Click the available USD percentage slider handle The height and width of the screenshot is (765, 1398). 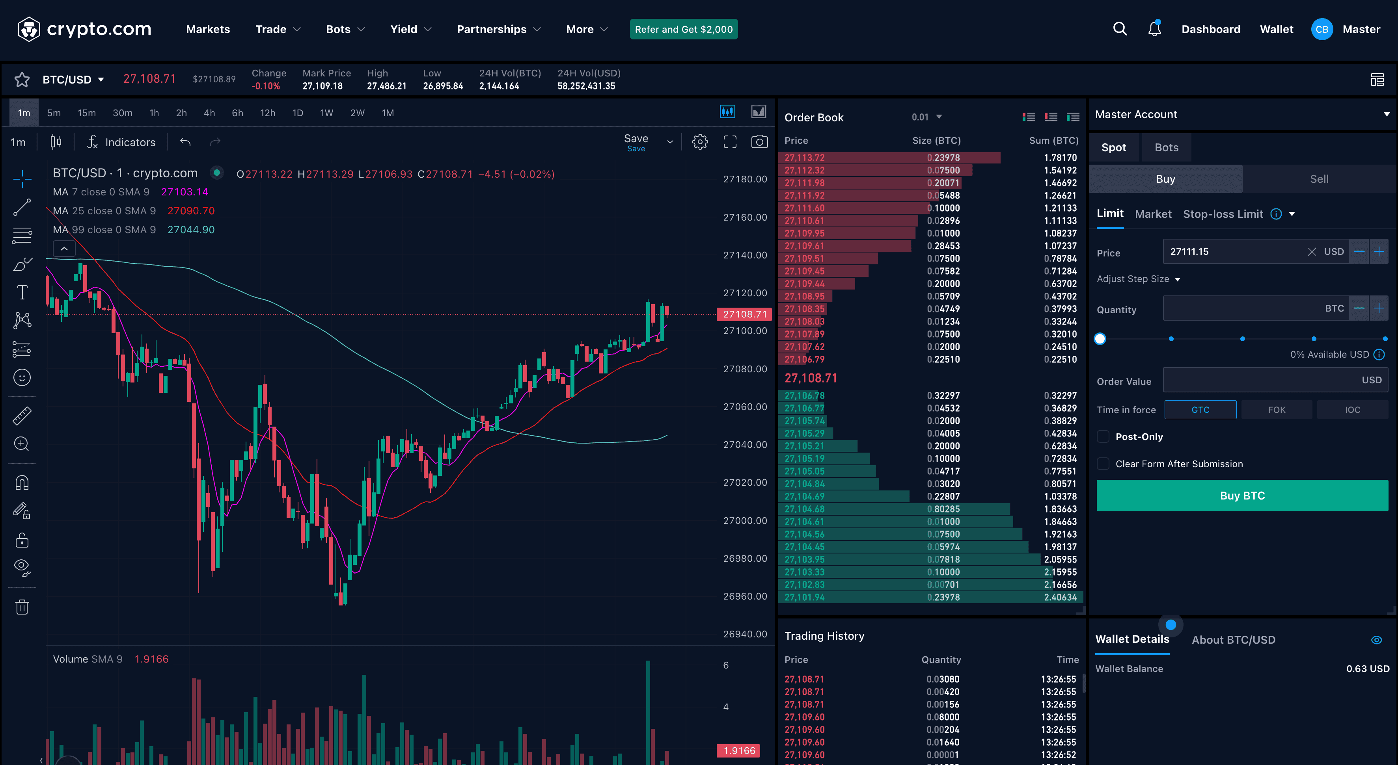[1100, 339]
